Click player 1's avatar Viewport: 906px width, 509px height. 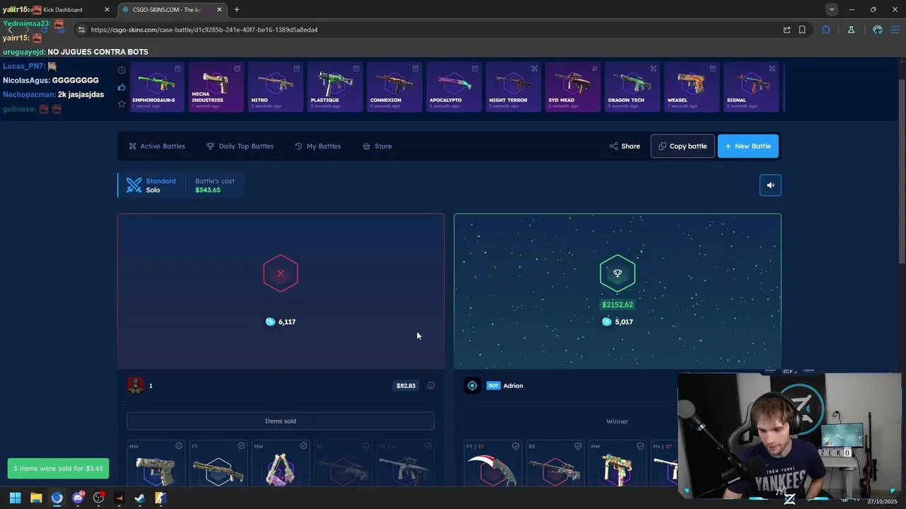(x=135, y=385)
